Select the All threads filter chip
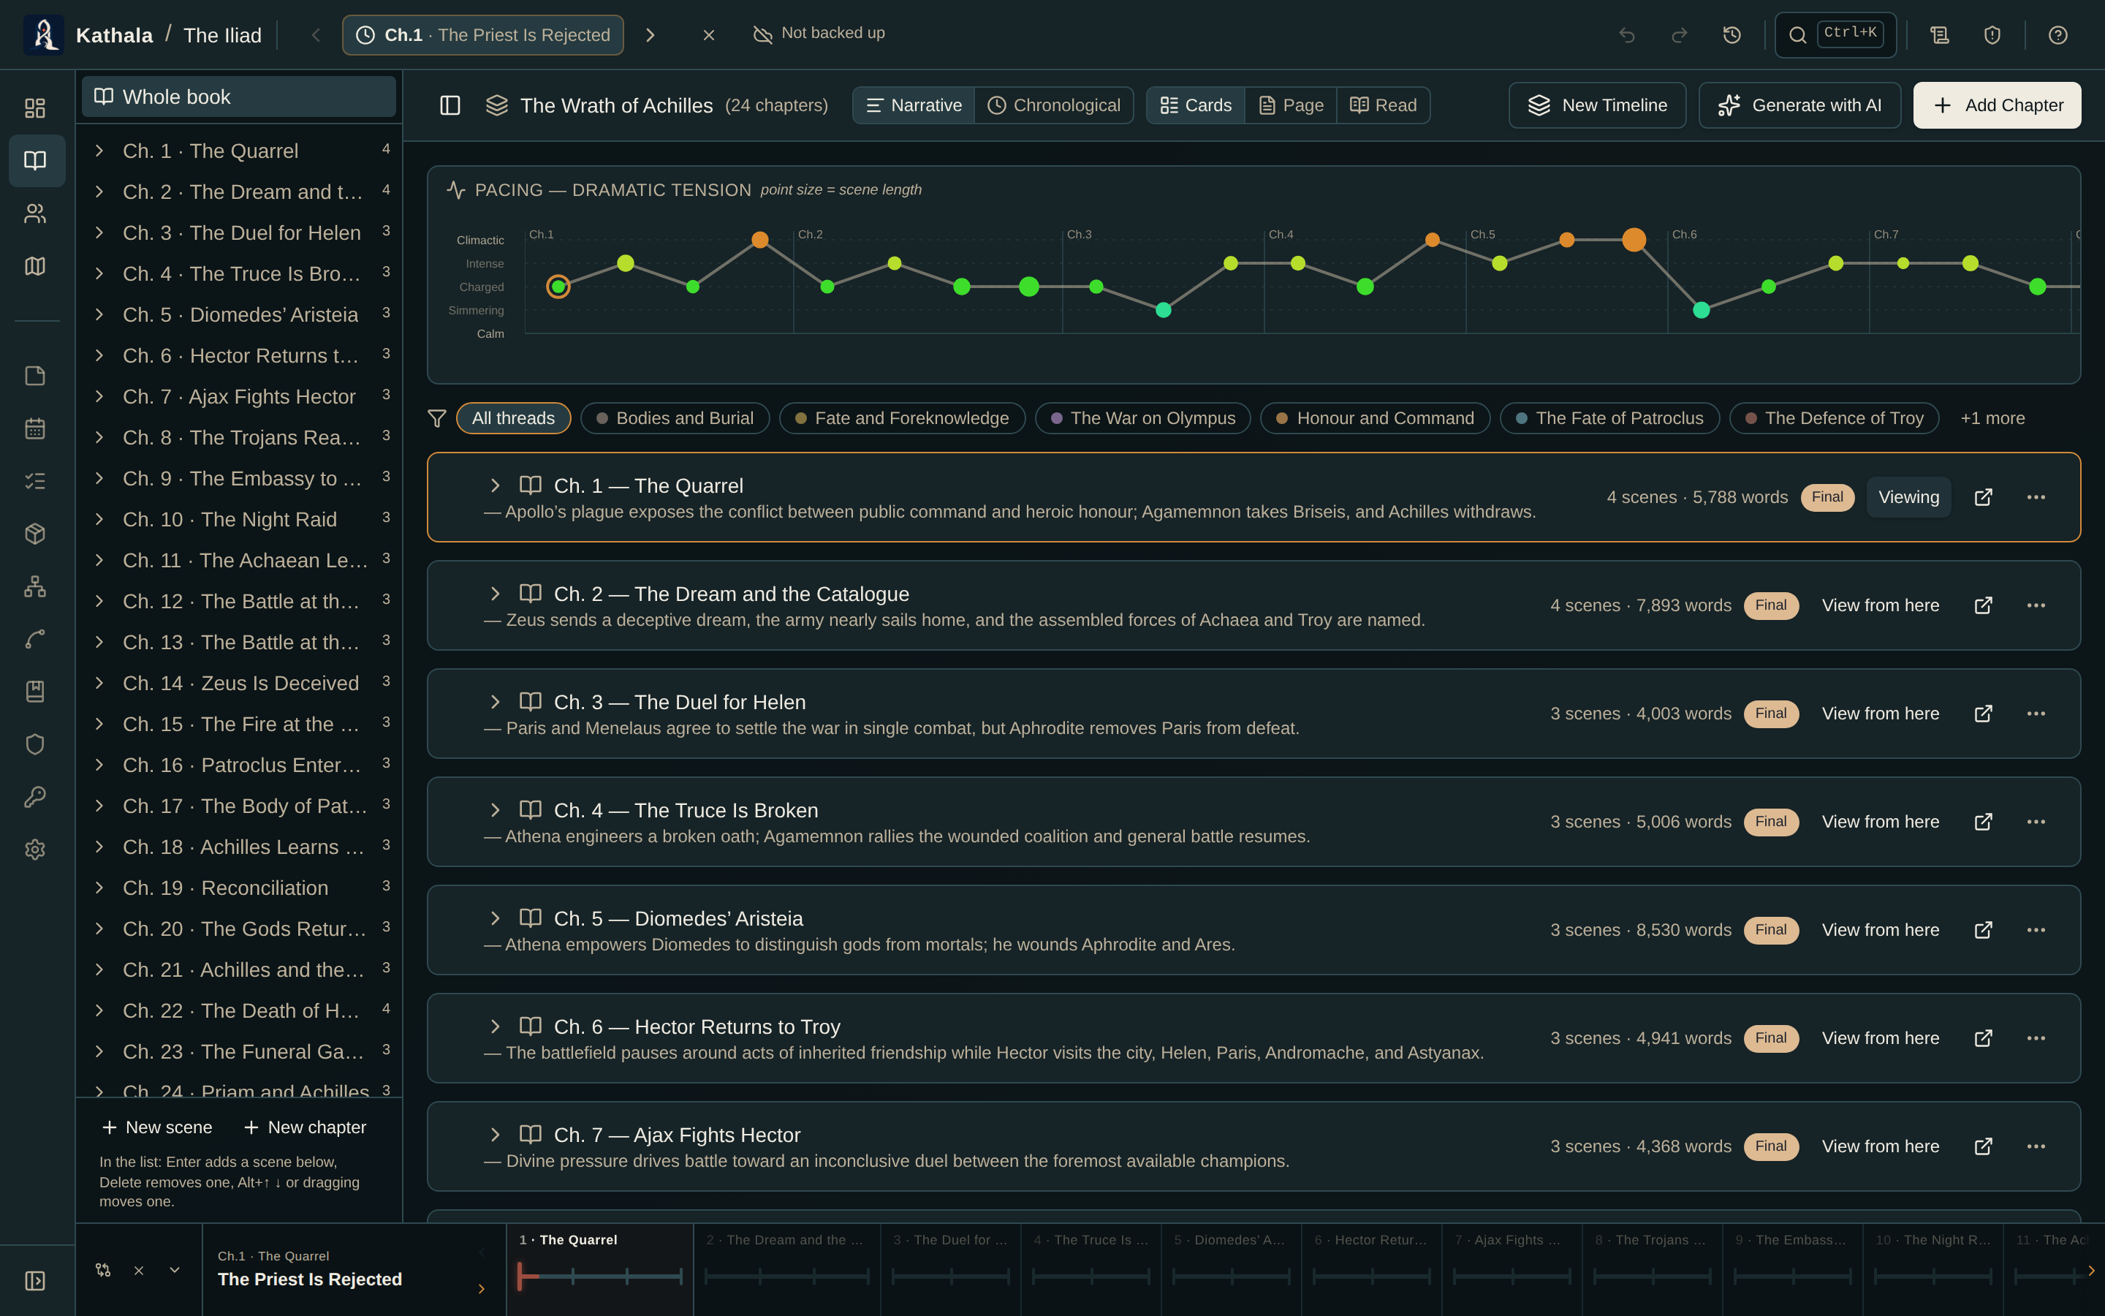This screenshot has width=2105, height=1316. coord(513,419)
